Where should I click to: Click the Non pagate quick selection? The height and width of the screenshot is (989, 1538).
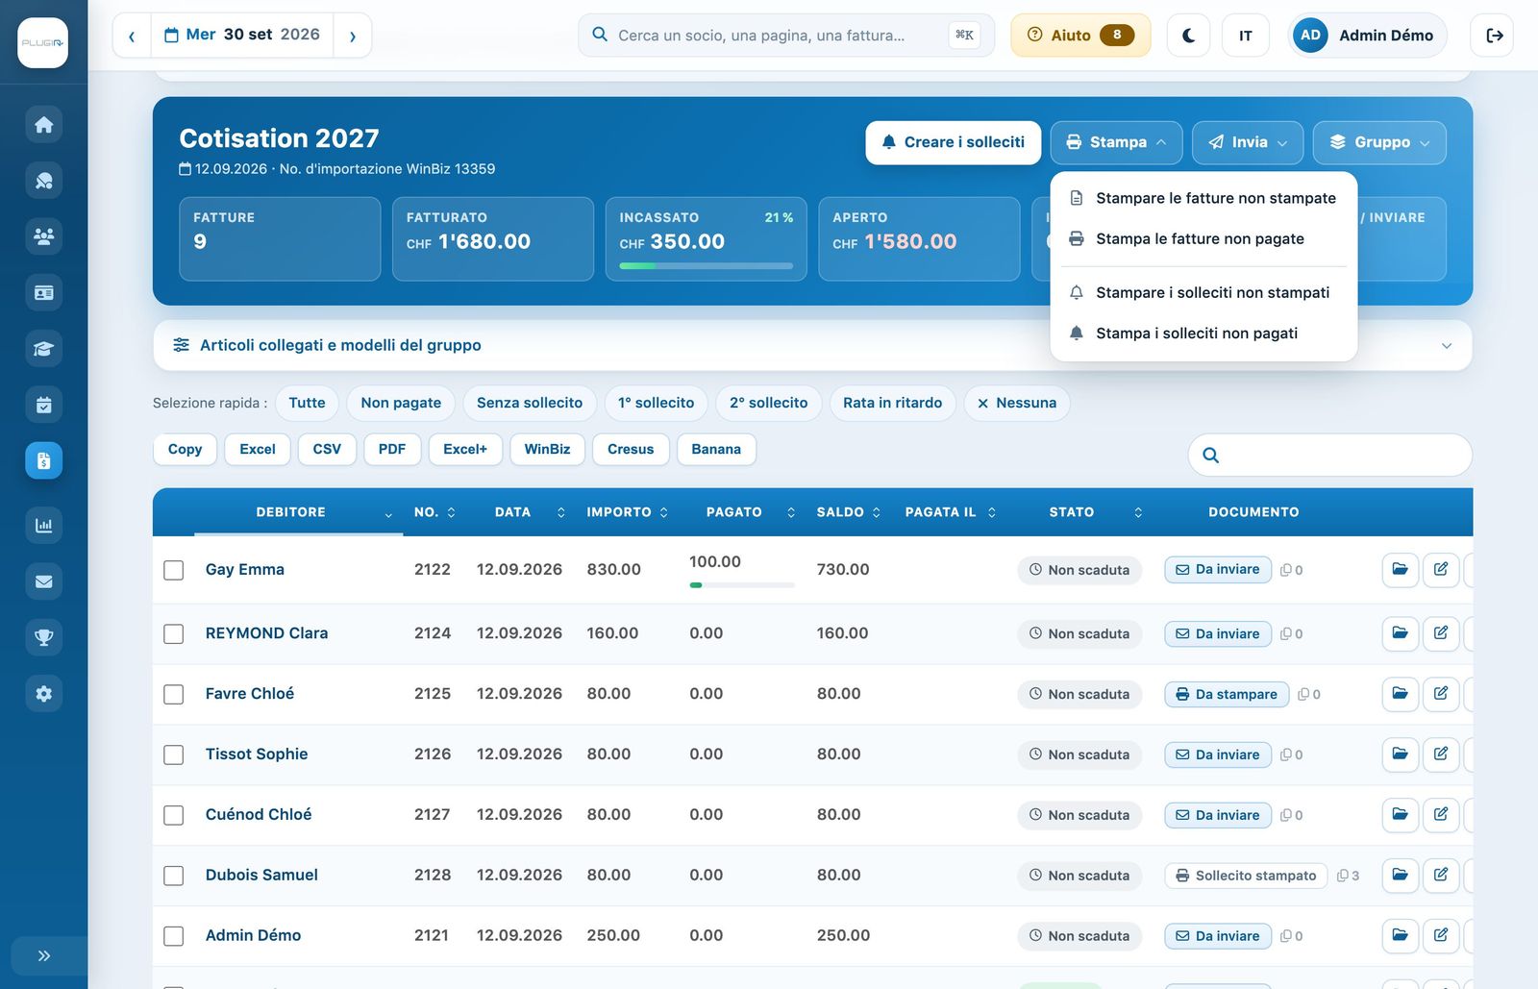pos(401,403)
